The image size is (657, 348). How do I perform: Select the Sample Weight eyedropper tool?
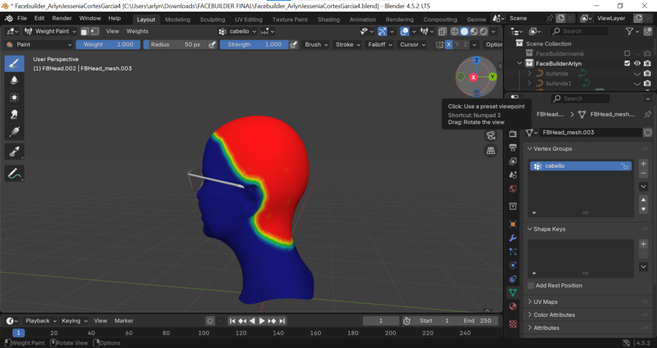click(14, 152)
